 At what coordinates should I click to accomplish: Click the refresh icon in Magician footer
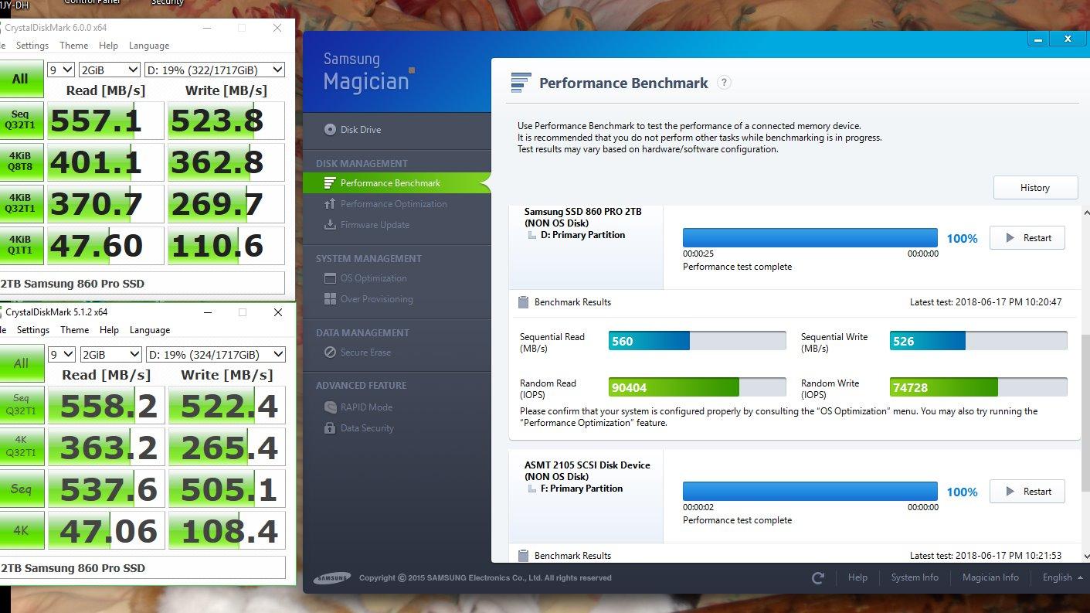(x=818, y=578)
